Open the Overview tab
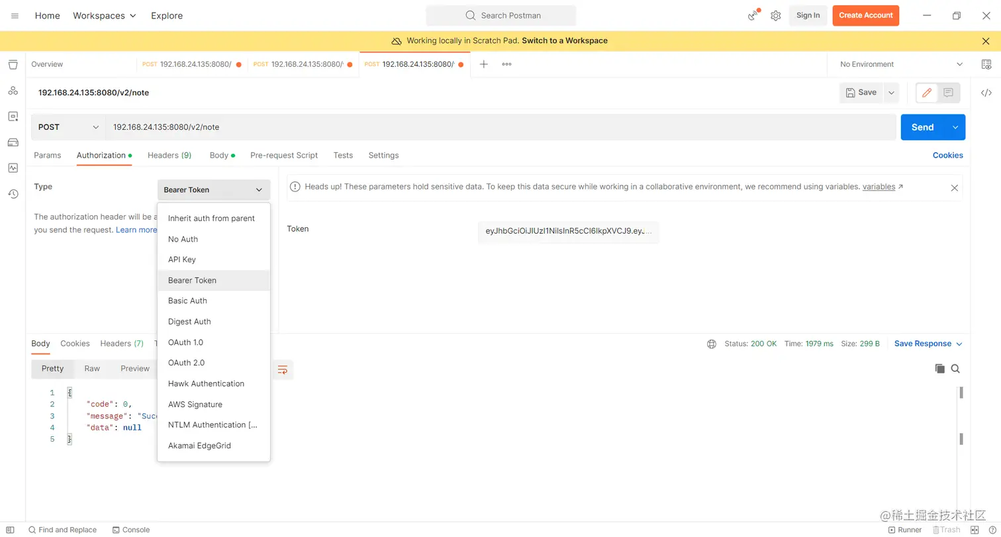This screenshot has width=1001, height=537. (47, 64)
